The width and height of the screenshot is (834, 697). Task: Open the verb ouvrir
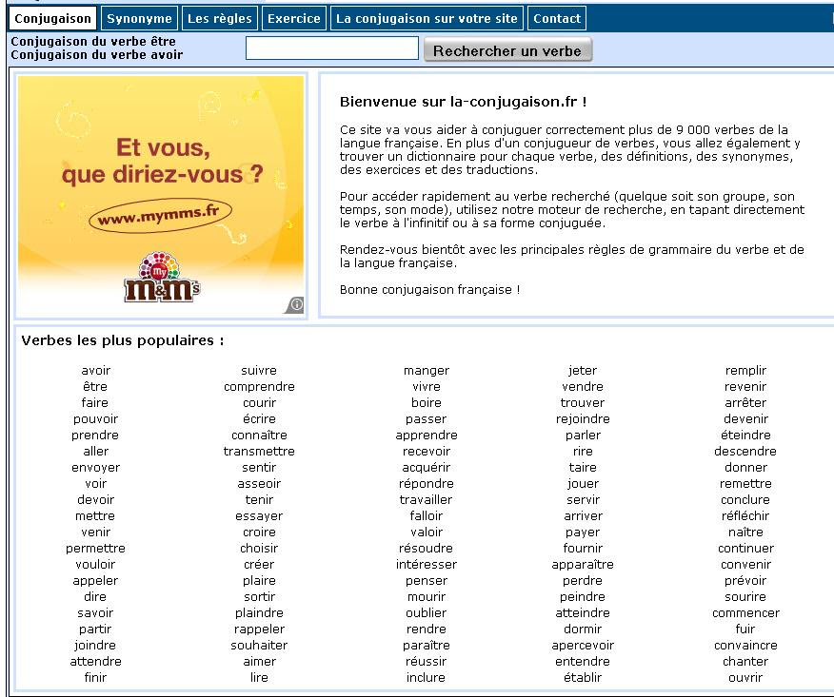745,677
